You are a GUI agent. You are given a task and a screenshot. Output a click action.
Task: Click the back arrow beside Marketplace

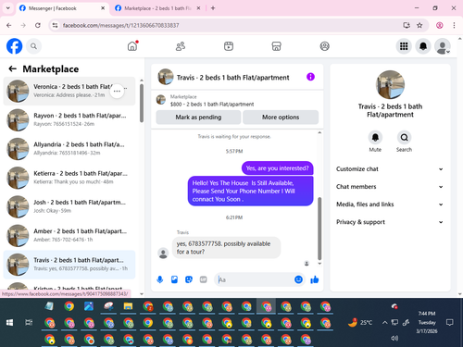(12, 68)
